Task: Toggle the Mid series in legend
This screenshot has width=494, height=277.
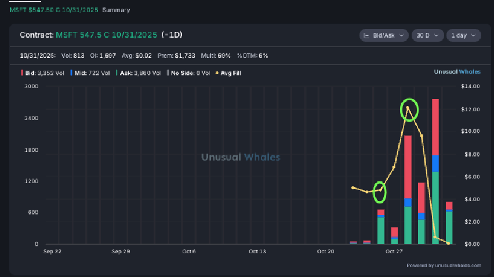Action: pos(90,73)
